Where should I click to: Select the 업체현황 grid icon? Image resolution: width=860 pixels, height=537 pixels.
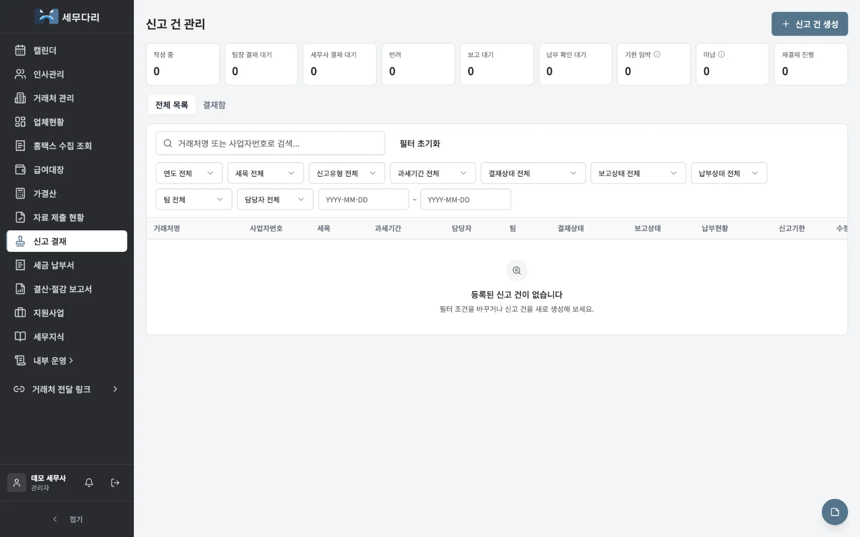point(20,122)
